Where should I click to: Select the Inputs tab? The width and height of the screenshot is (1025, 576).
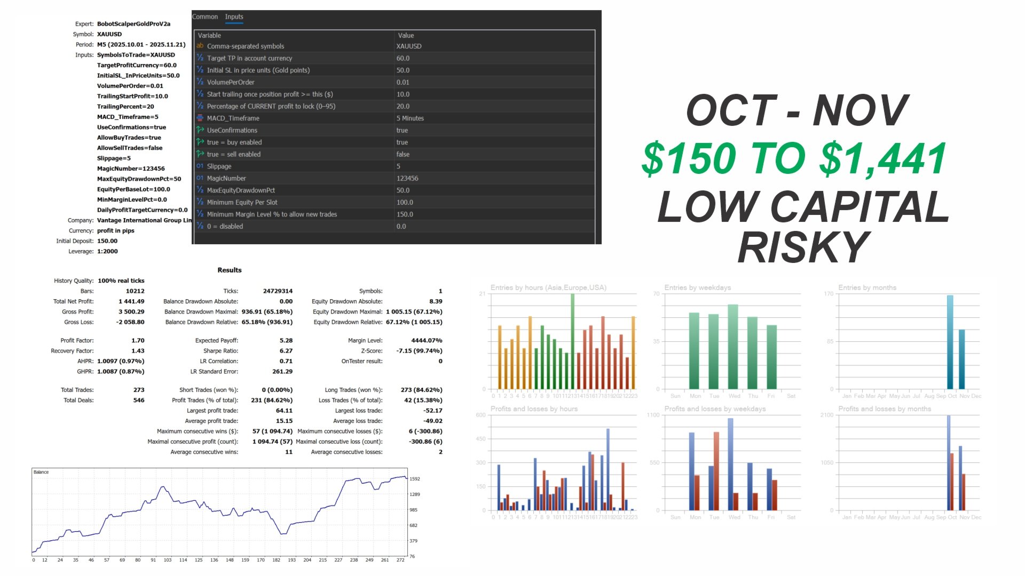point(234,17)
